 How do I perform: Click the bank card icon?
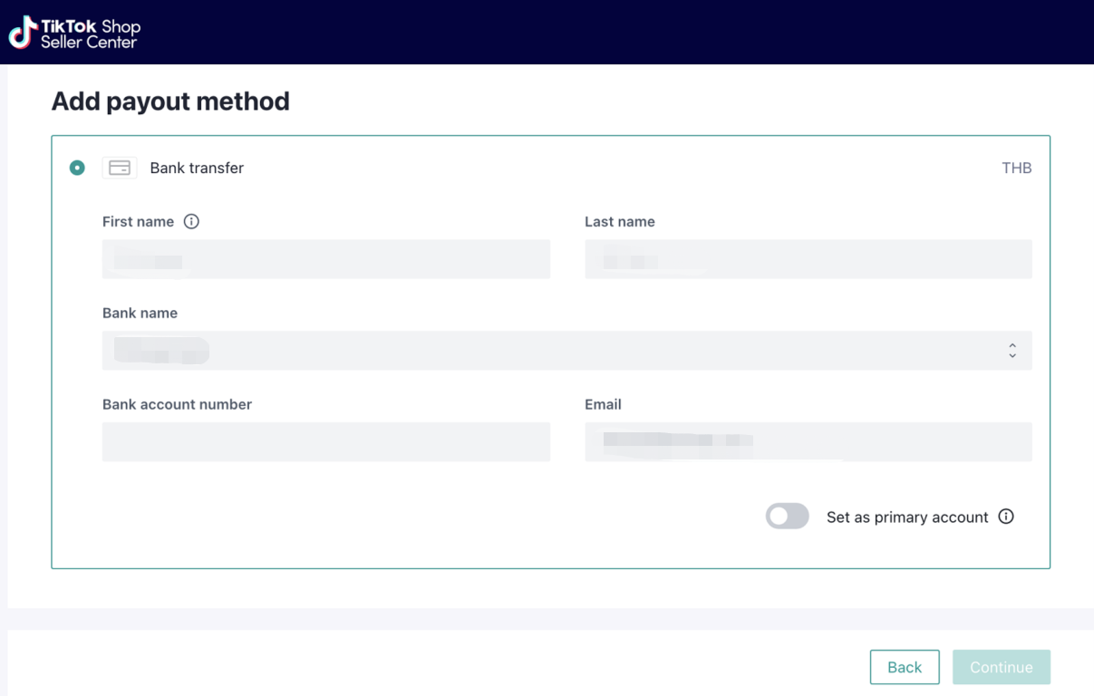[x=120, y=168]
